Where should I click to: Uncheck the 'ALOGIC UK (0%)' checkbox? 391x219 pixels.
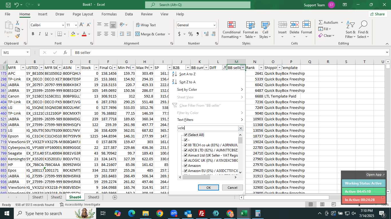point(185,161)
